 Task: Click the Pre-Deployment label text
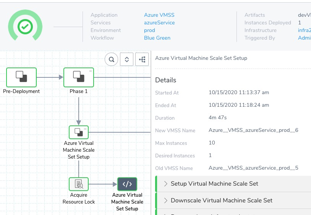pos(21,91)
